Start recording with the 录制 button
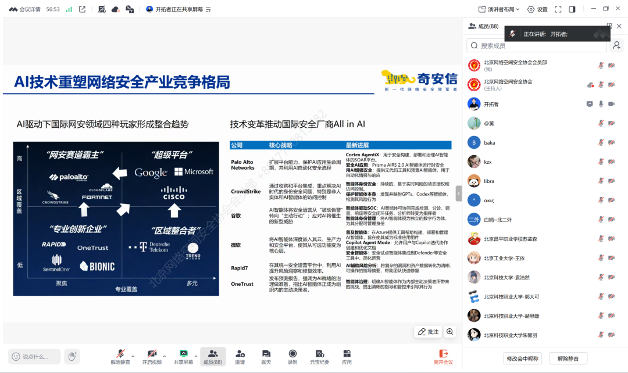Screen dimensions: 628x373 [x=292, y=357]
